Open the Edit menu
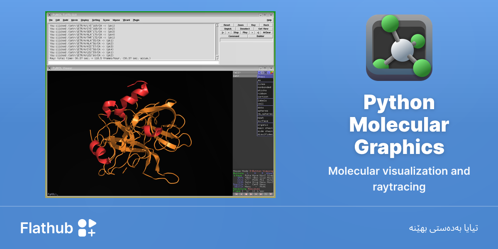The width and height of the screenshot is (498, 249). click(x=58, y=20)
